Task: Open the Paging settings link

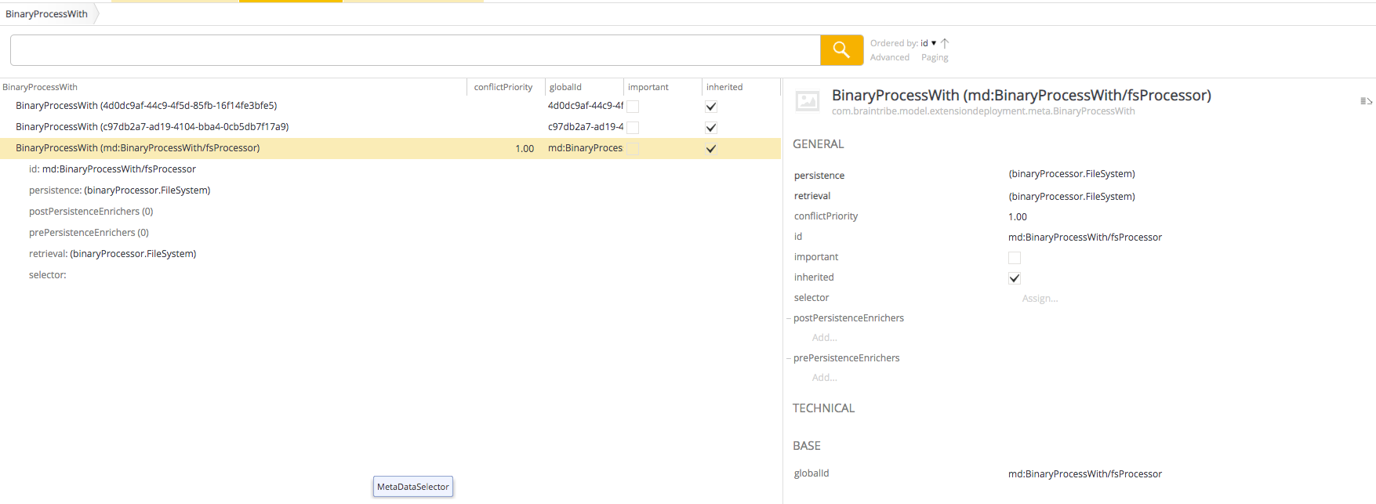Action: click(934, 57)
